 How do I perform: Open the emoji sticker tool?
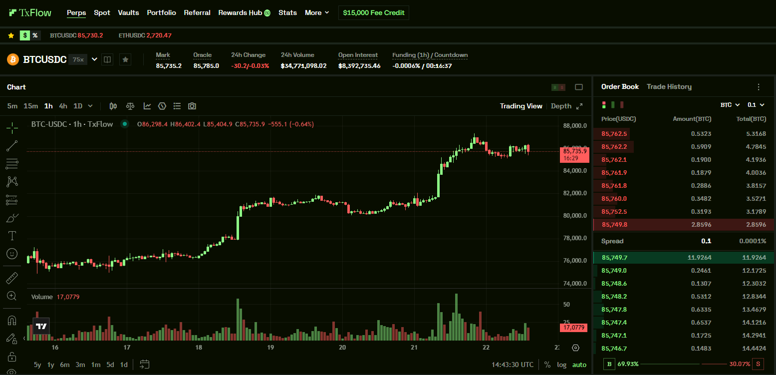tap(12, 254)
